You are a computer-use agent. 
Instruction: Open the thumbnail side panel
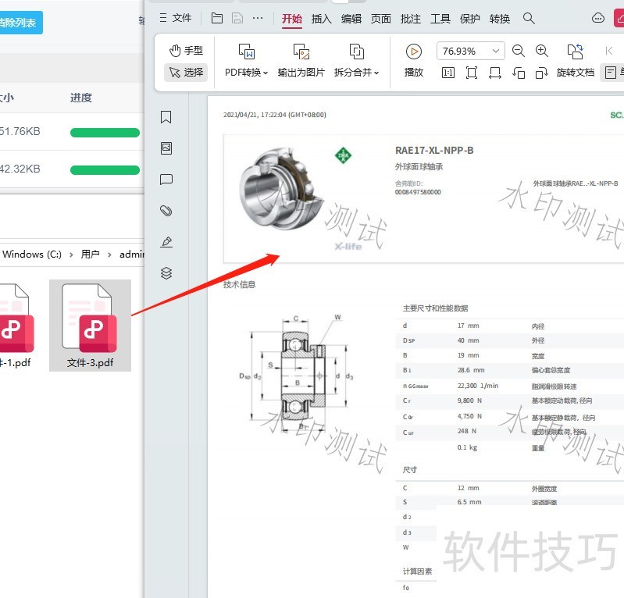point(166,148)
